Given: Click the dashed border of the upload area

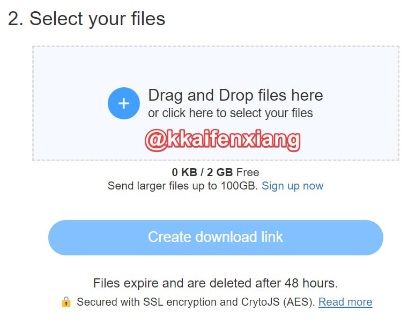Looking at the screenshot, I should pyautogui.click(x=33, y=102).
